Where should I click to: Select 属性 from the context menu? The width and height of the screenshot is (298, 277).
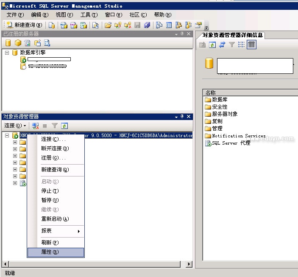click(x=50, y=252)
